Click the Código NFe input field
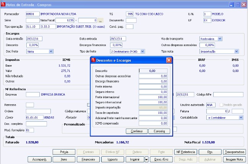The width and height of the screenshot is (248, 164). pyautogui.click(x=228, y=94)
